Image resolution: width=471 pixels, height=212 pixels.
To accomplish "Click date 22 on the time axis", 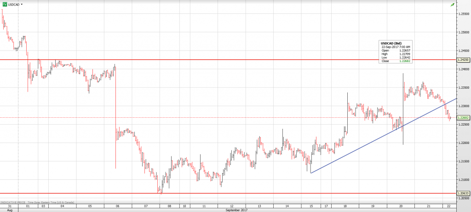I will pyautogui.click(x=448, y=206).
